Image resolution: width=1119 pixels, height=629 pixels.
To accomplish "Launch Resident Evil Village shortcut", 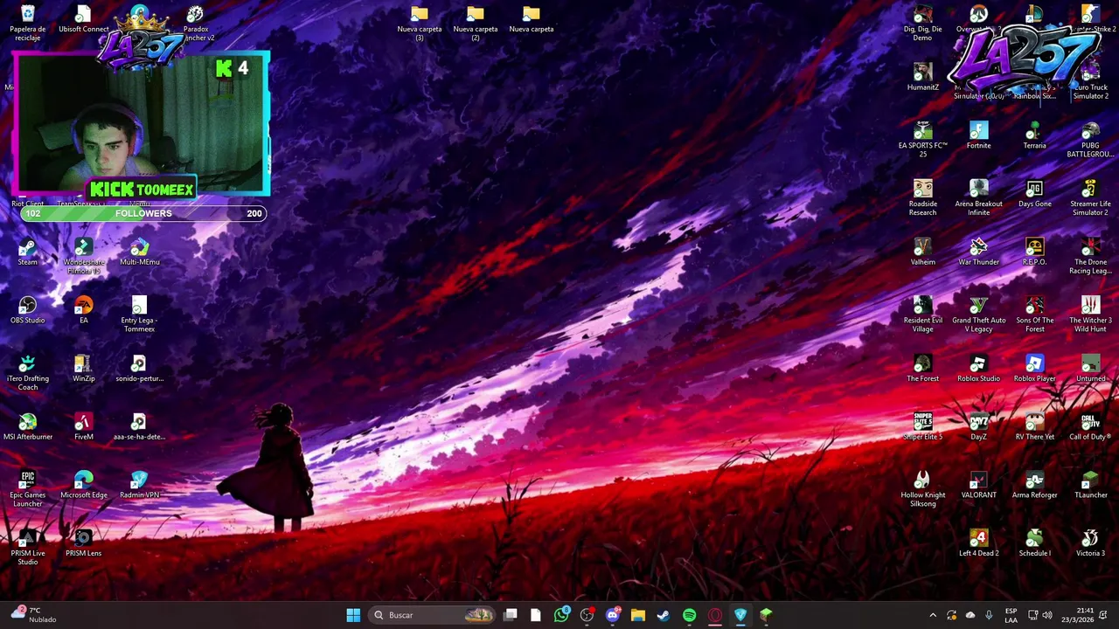I will point(923,314).
